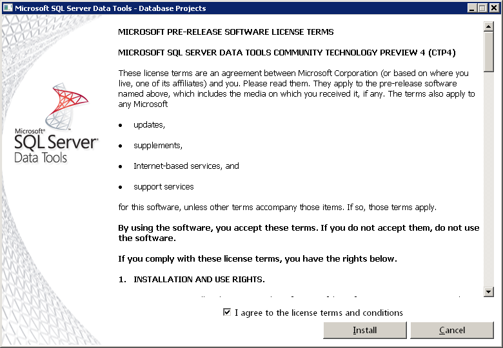Screen dimensions: 503x348
Task: Click the "supplements," bullet text
Action: tap(158, 146)
